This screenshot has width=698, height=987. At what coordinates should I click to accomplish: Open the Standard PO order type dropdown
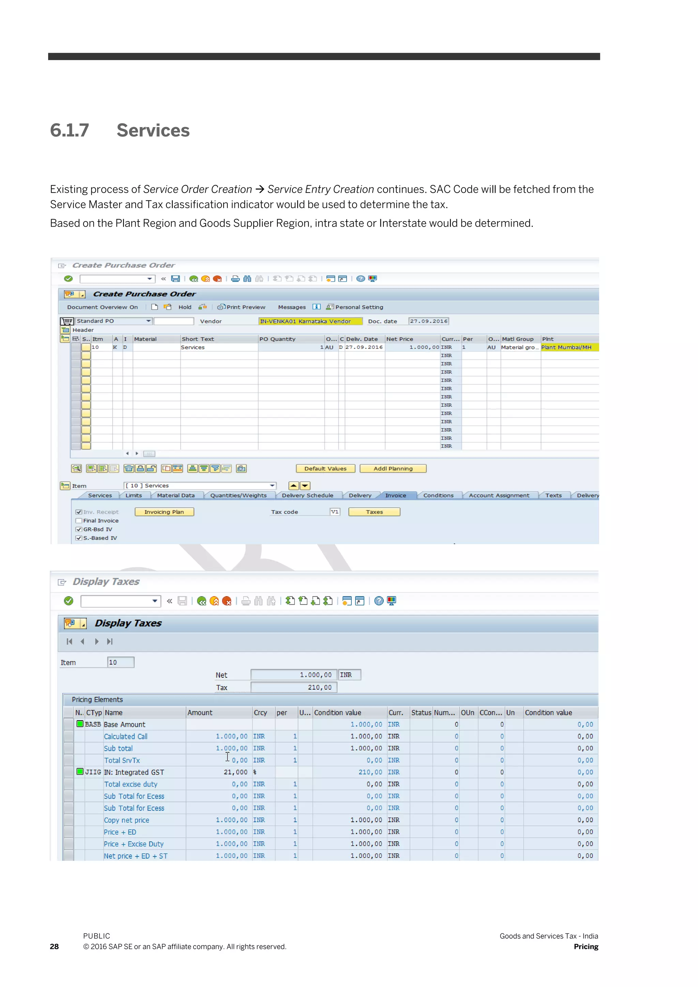148,321
